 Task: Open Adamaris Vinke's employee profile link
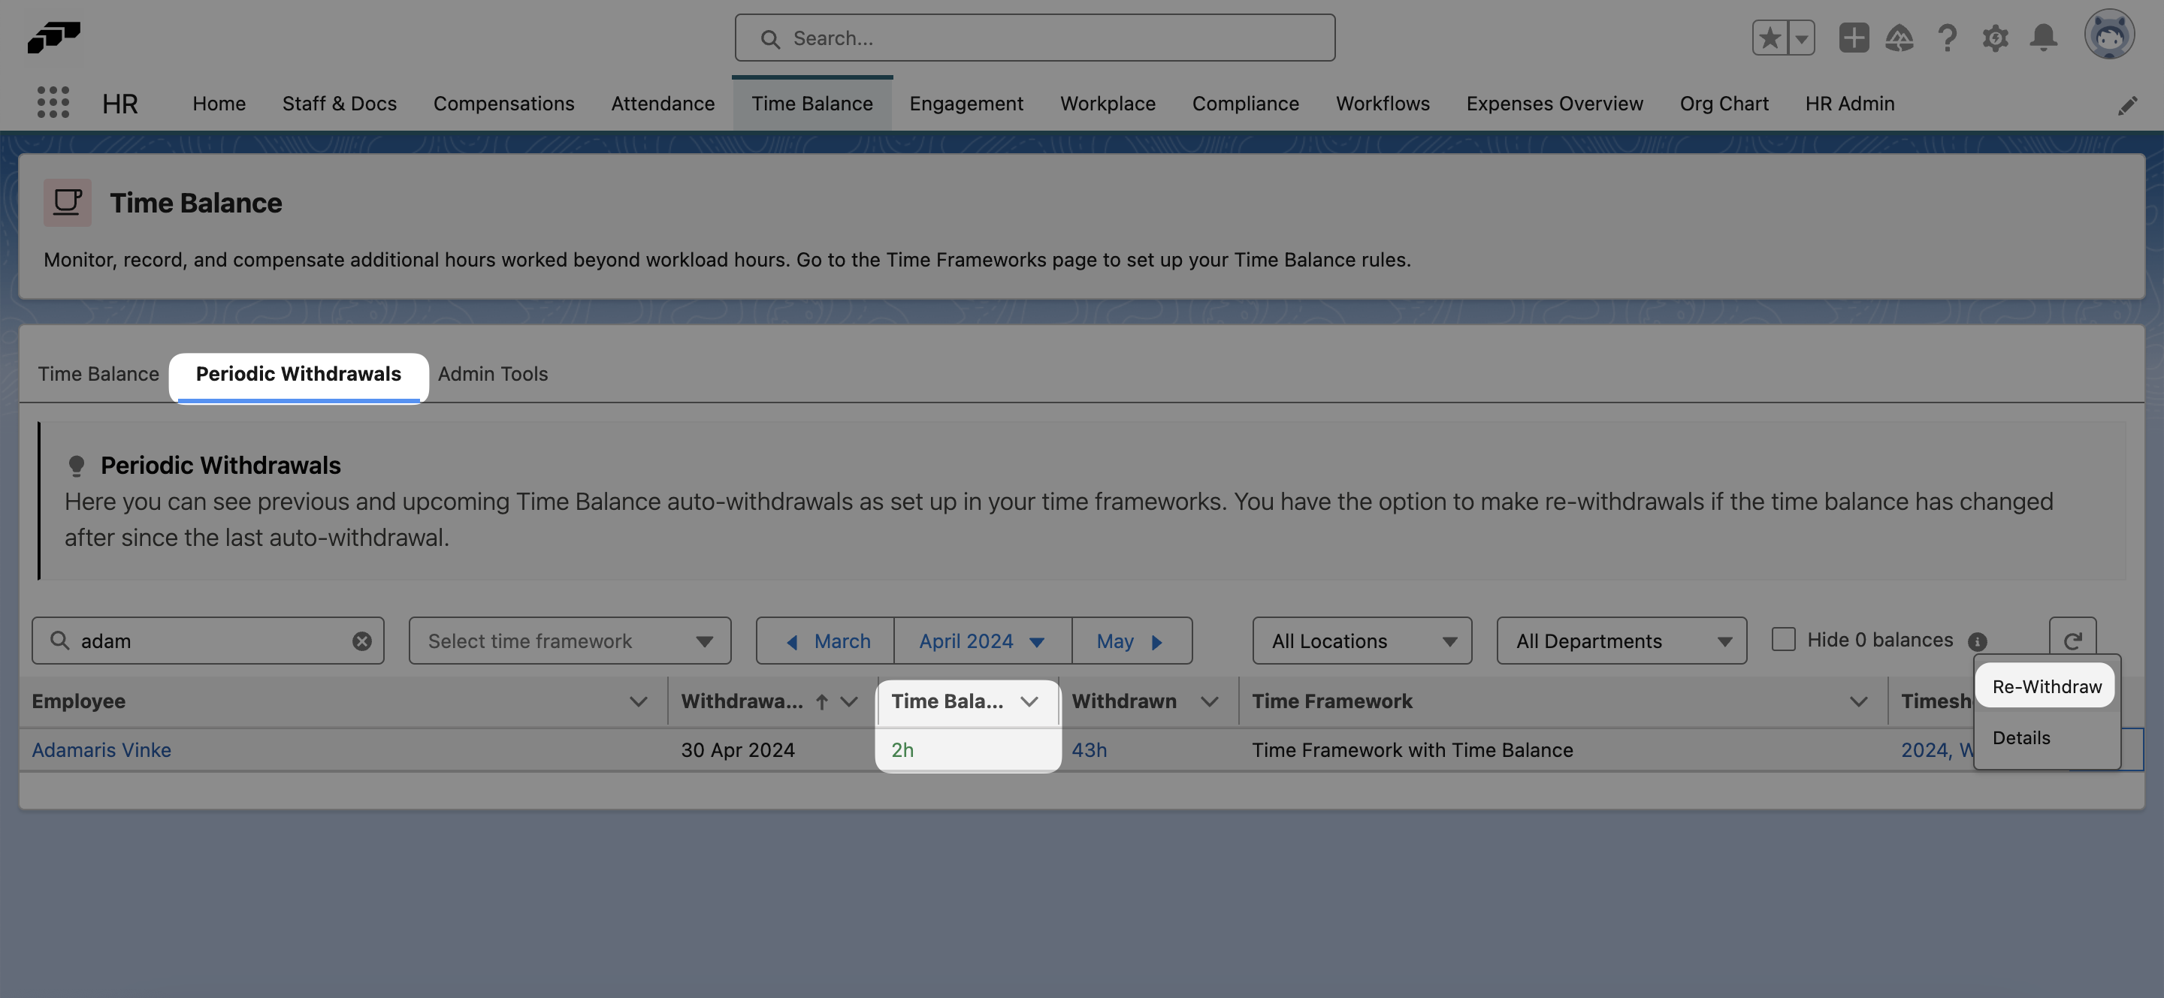point(101,749)
